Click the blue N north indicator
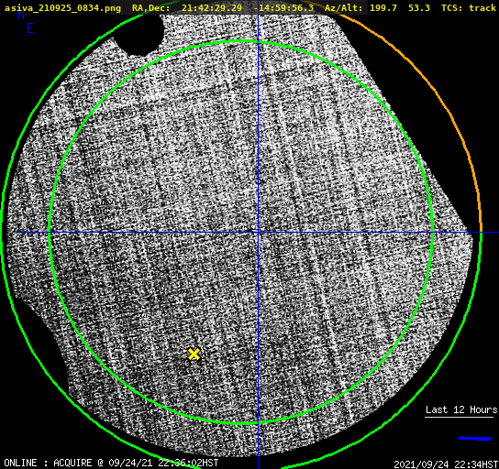This screenshot has height=469, width=499. point(21,15)
